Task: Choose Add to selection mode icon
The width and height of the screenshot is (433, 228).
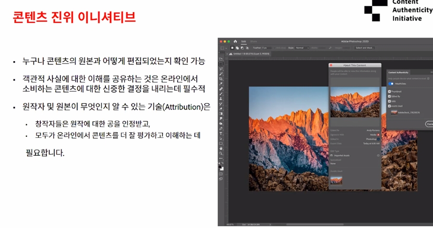Action: pos(237,48)
